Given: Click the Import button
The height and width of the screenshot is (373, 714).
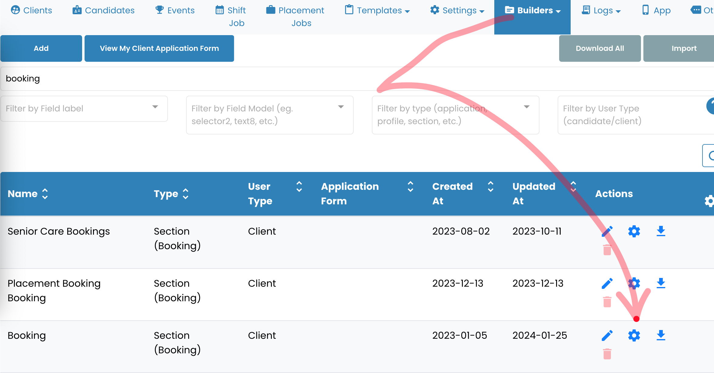Looking at the screenshot, I should click(x=684, y=48).
